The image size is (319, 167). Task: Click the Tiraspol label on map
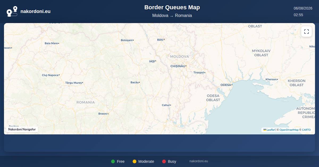[x=199, y=72]
